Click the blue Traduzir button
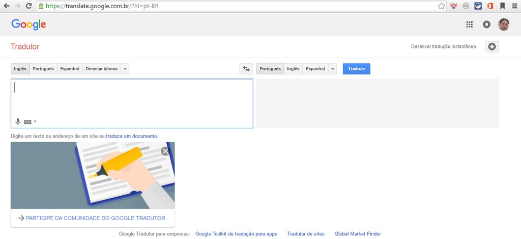 tap(357, 69)
